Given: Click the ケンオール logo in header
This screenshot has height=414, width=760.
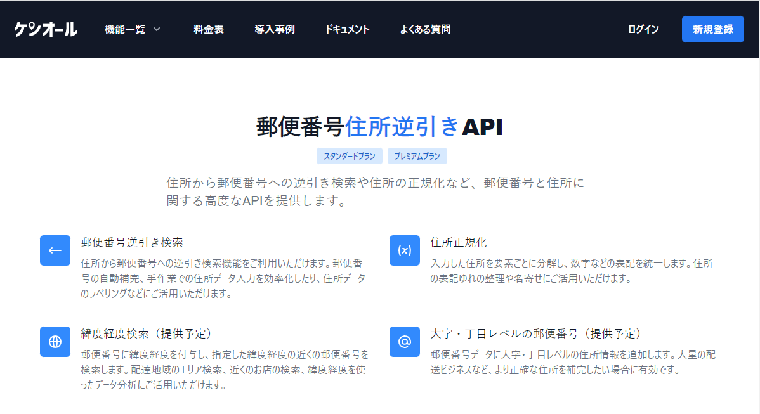Looking at the screenshot, I should point(46,29).
